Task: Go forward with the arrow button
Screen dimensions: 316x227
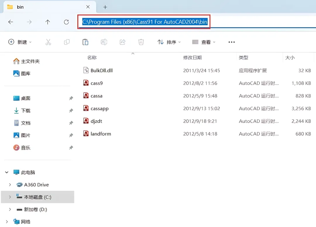Action: coord(29,22)
